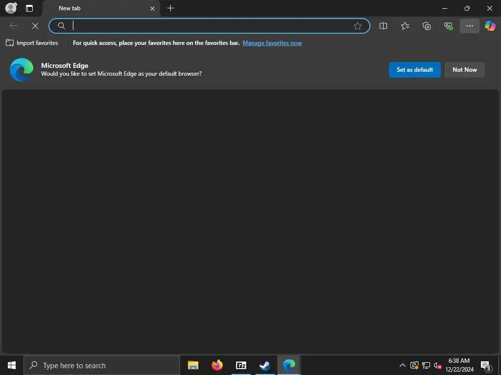The height and width of the screenshot is (375, 501).
Task: Open a new tab with plus button
Action: [171, 8]
